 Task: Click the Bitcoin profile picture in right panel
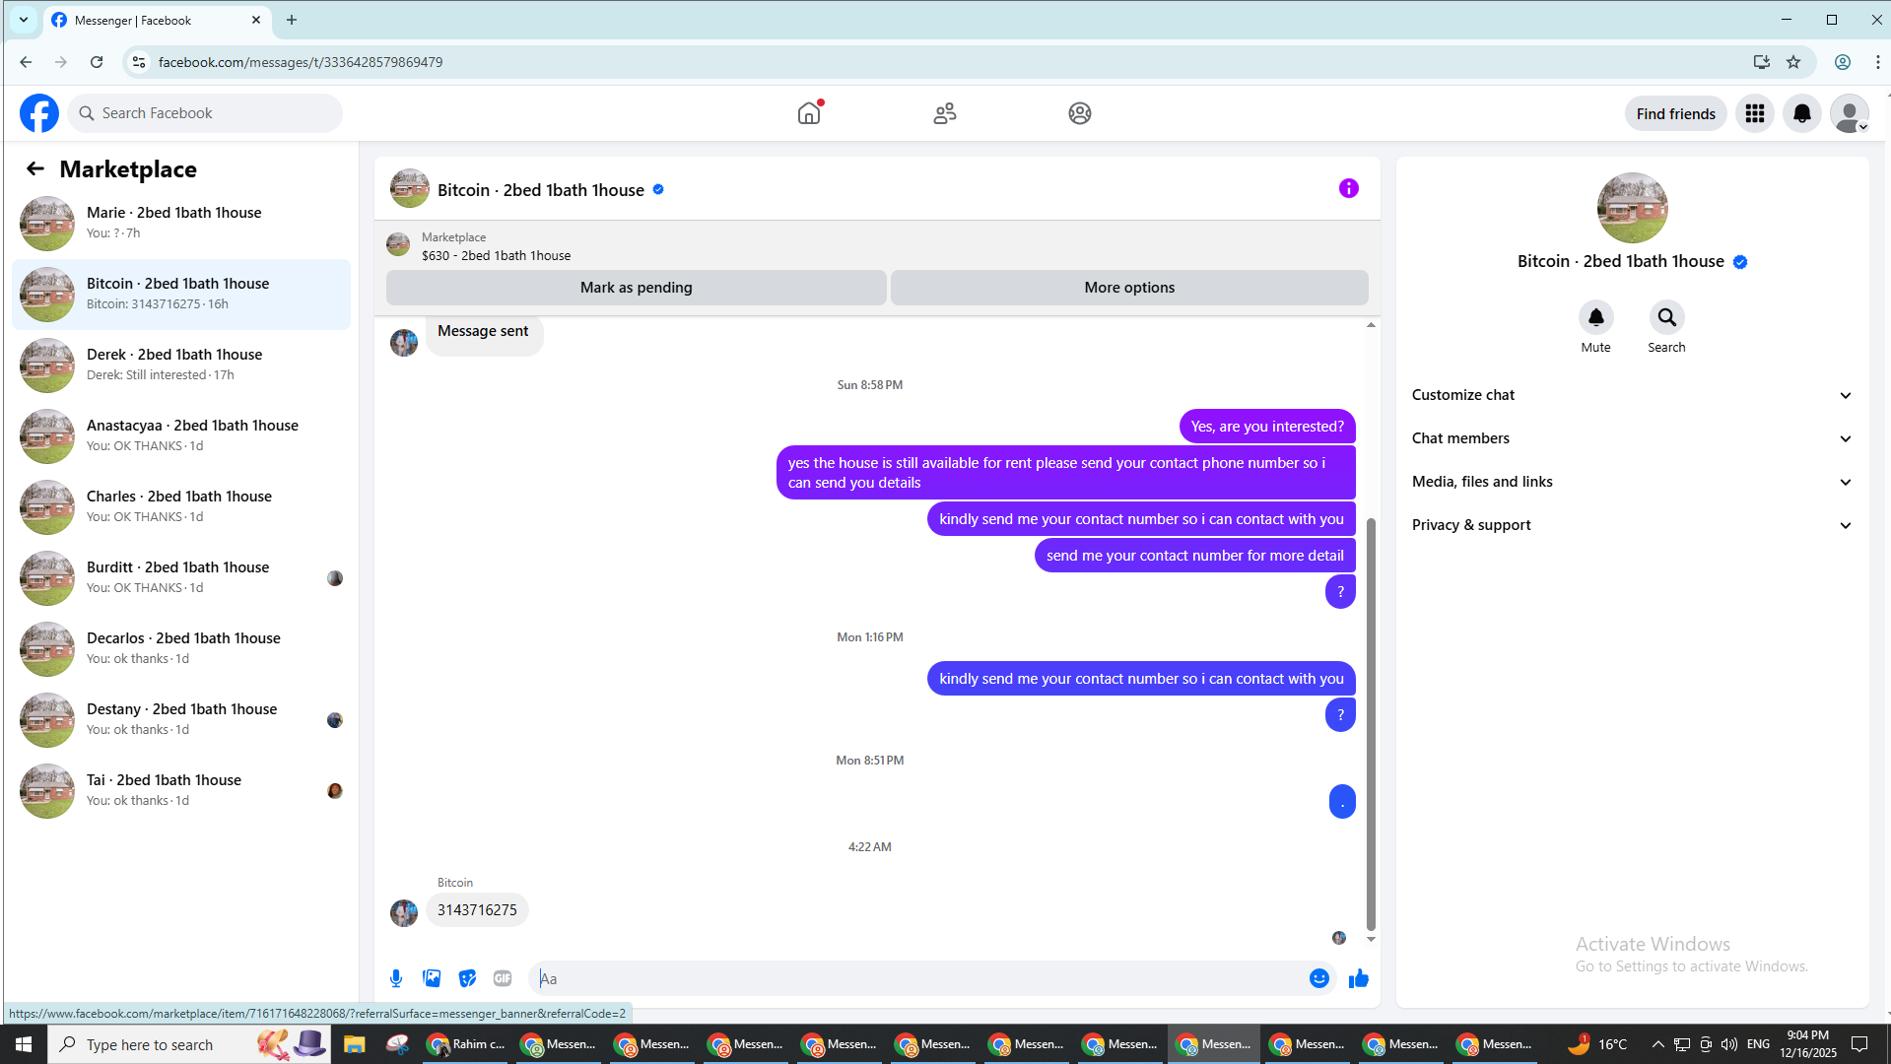1632,208
